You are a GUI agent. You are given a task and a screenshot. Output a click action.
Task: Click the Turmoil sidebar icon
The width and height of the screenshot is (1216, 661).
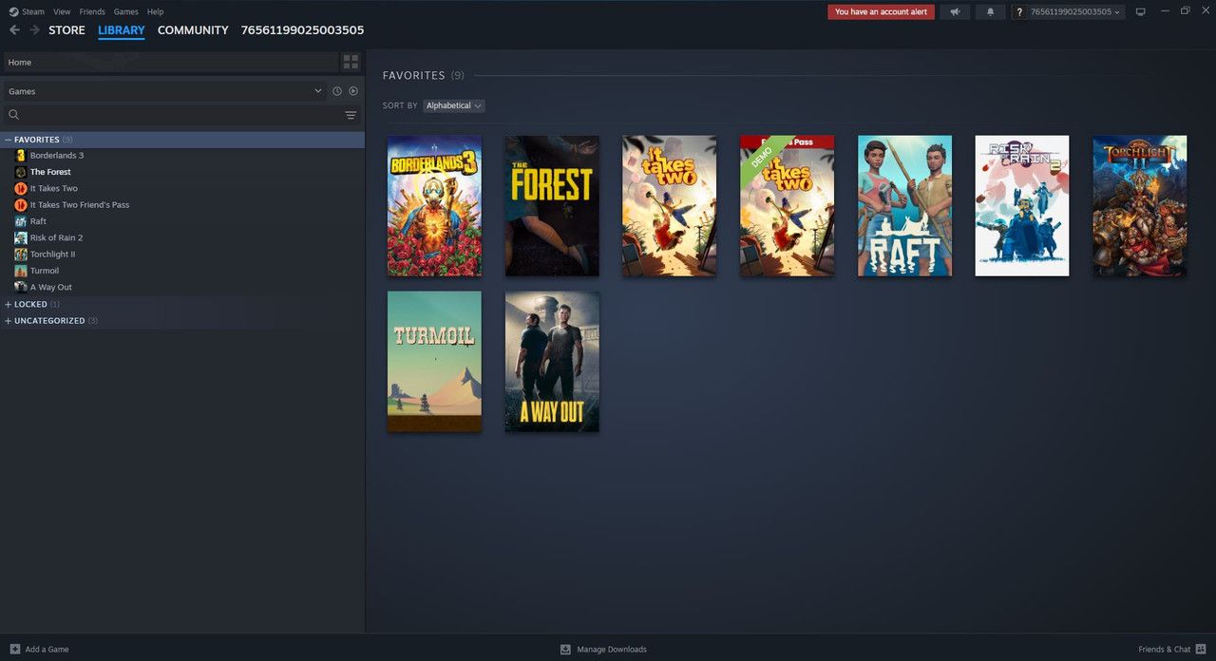pyautogui.click(x=21, y=271)
